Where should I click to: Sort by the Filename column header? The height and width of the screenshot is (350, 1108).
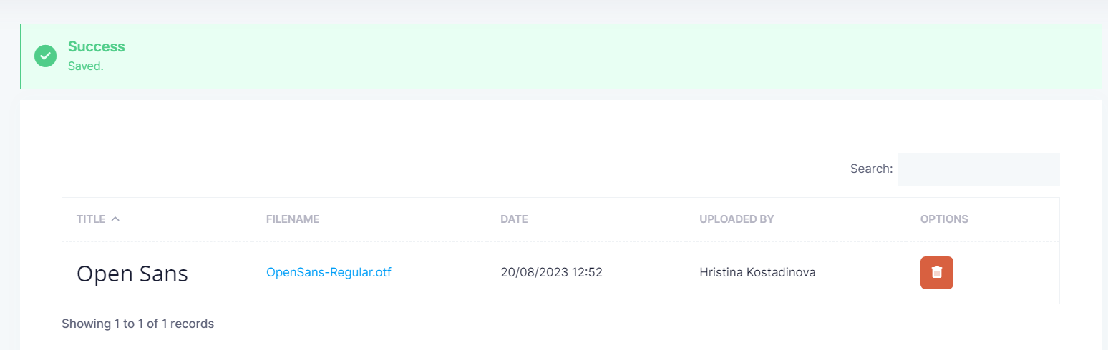tap(292, 219)
